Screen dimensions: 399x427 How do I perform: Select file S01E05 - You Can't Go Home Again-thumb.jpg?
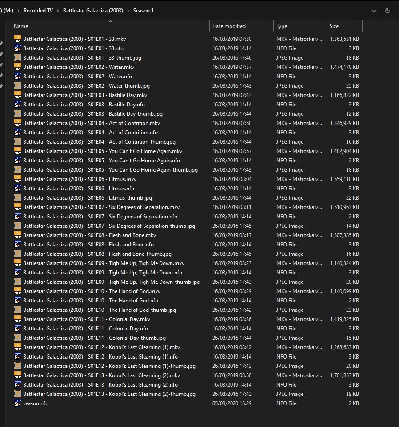[x=110, y=170]
